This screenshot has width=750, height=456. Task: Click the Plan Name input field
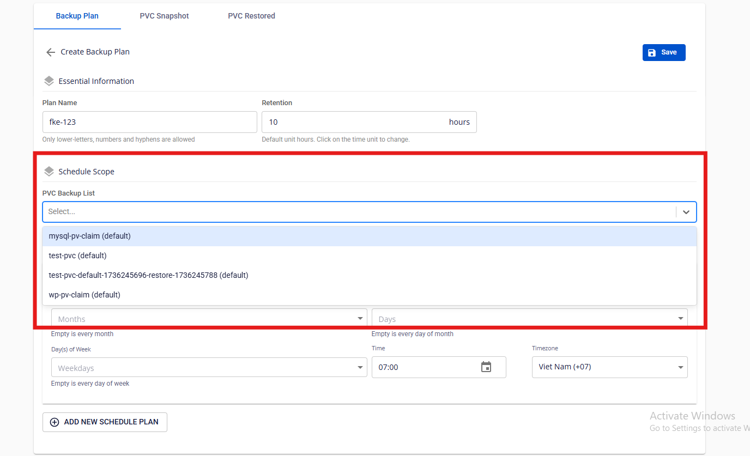[149, 122]
